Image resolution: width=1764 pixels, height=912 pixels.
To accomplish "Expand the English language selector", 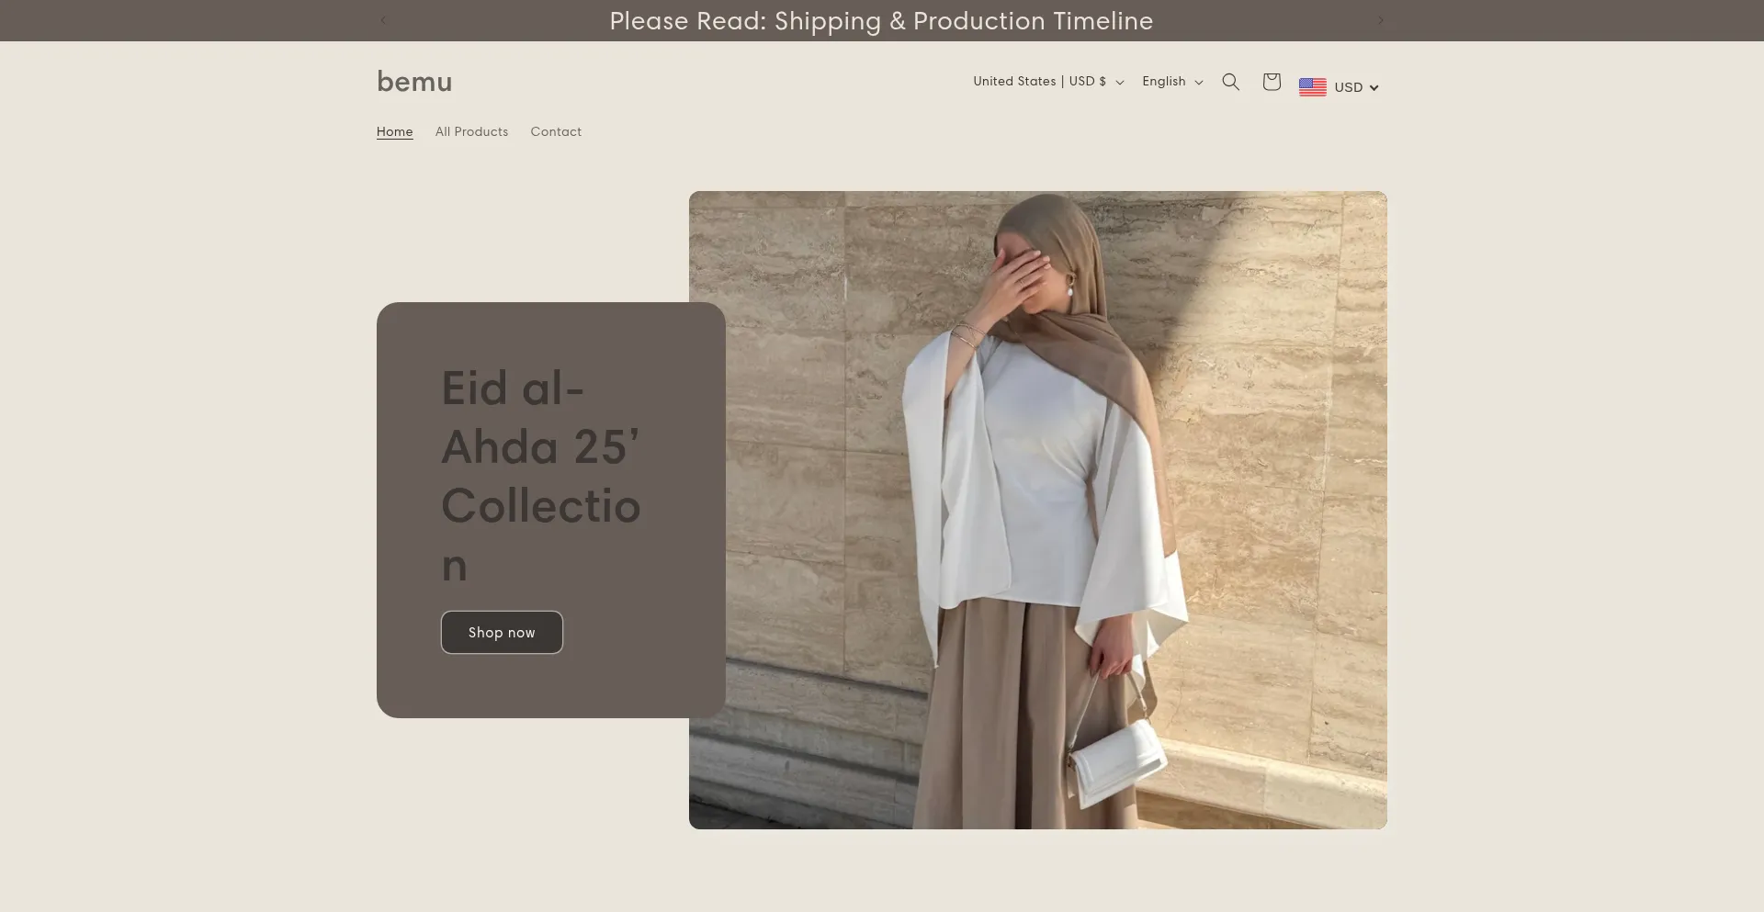I will click(1163, 82).
